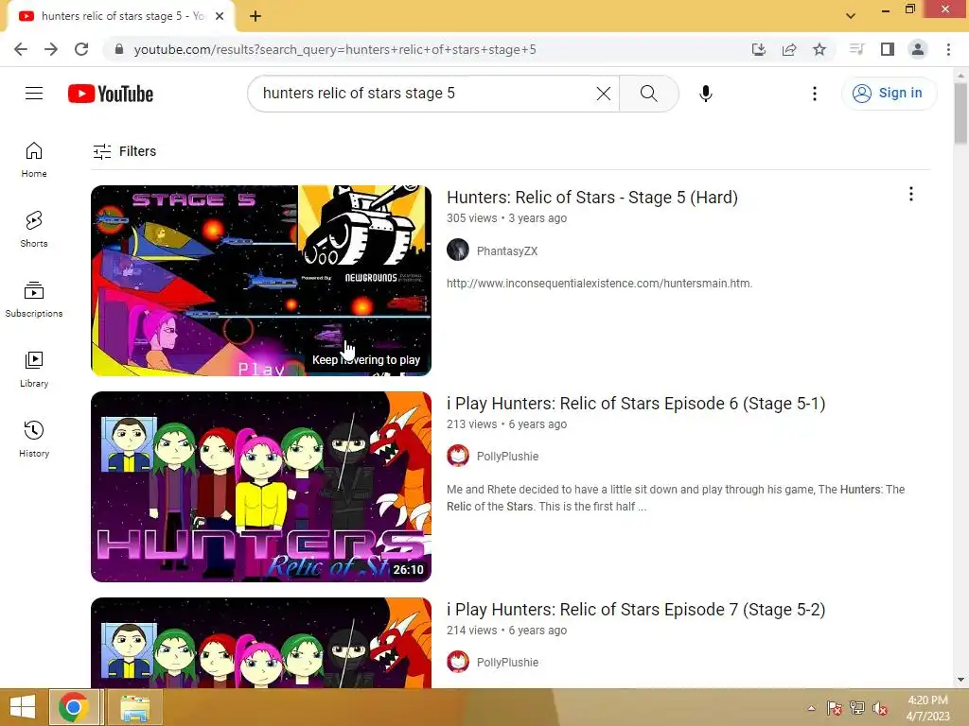Open File Explorer from the taskbar

pyautogui.click(x=134, y=707)
